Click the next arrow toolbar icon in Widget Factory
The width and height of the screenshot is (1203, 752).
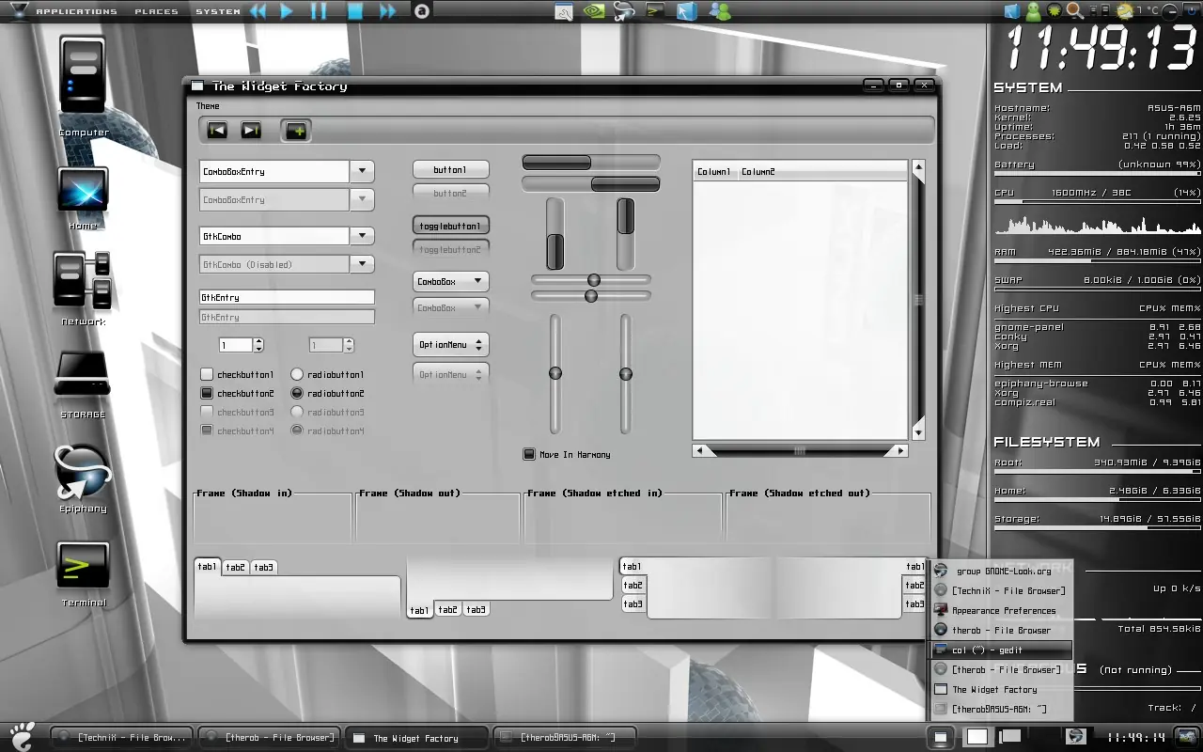[x=251, y=131]
